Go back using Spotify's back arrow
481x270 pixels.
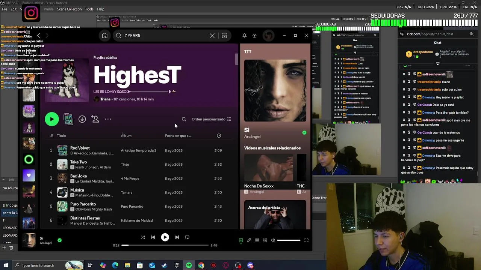(x=38, y=36)
